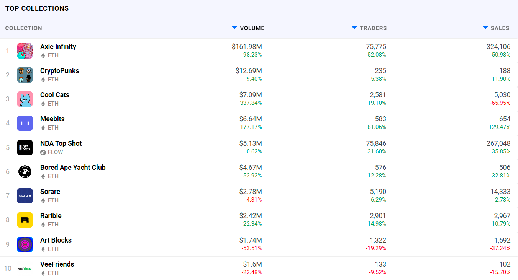Click Meebits volume $6.64M

coord(251,119)
